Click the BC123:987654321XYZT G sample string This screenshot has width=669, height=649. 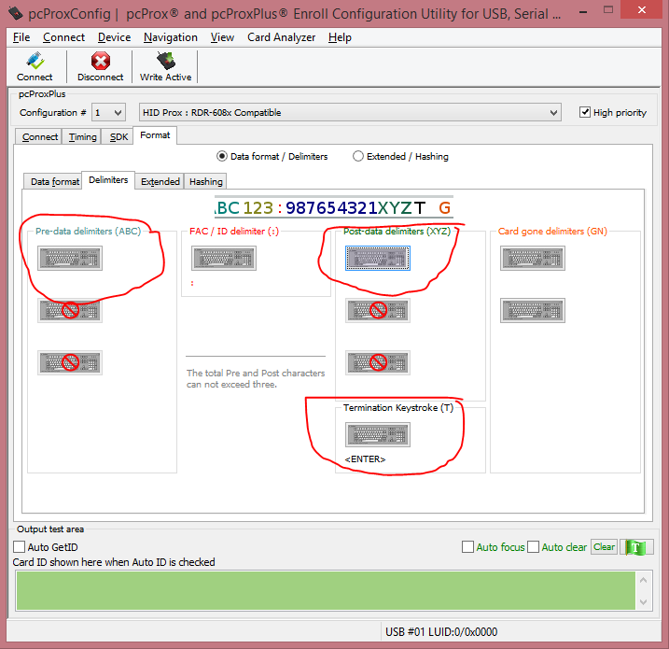[x=334, y=207]
